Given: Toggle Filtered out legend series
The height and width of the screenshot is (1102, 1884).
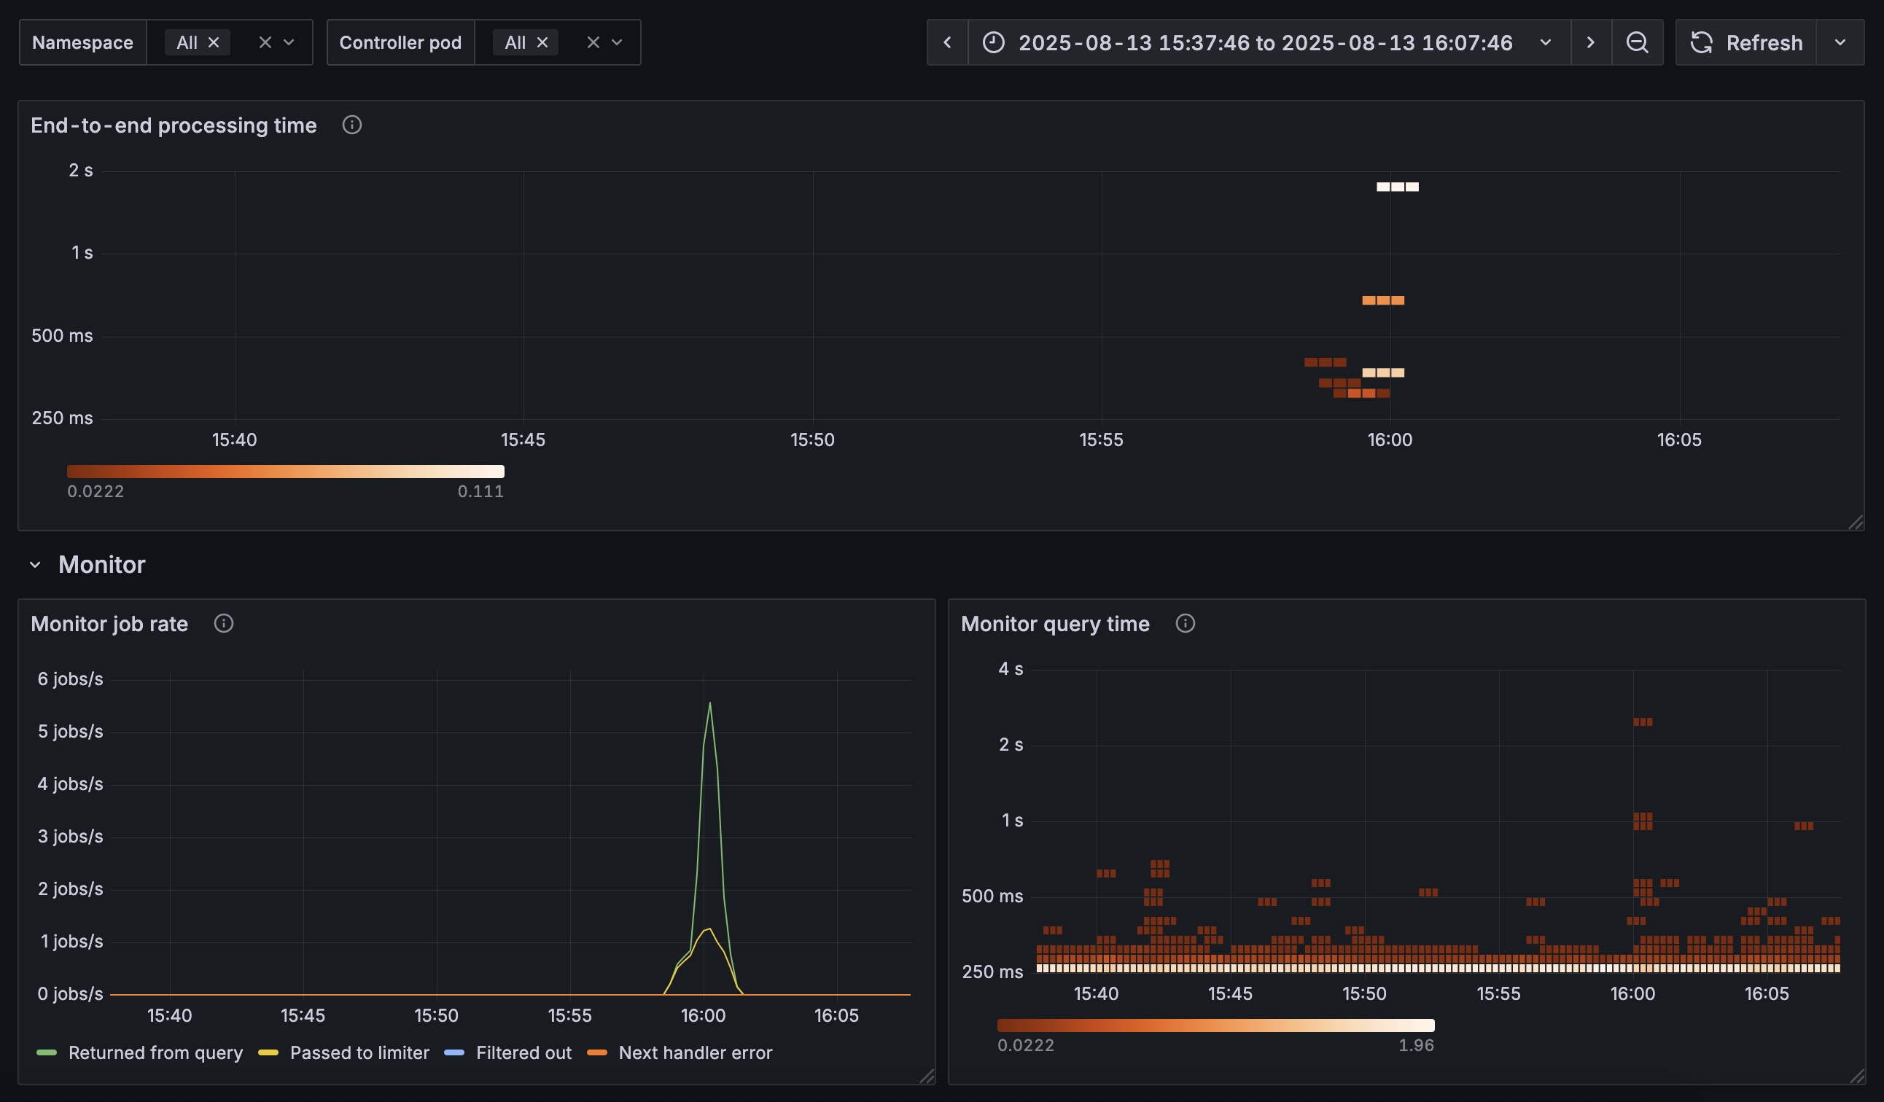Looking at the screenshot, I should pyautogui.click(x=507, y=1052).
